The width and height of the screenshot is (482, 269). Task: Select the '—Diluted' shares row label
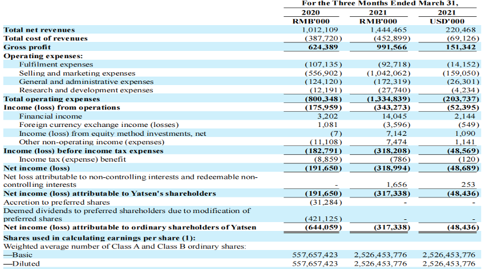point(21,264)
